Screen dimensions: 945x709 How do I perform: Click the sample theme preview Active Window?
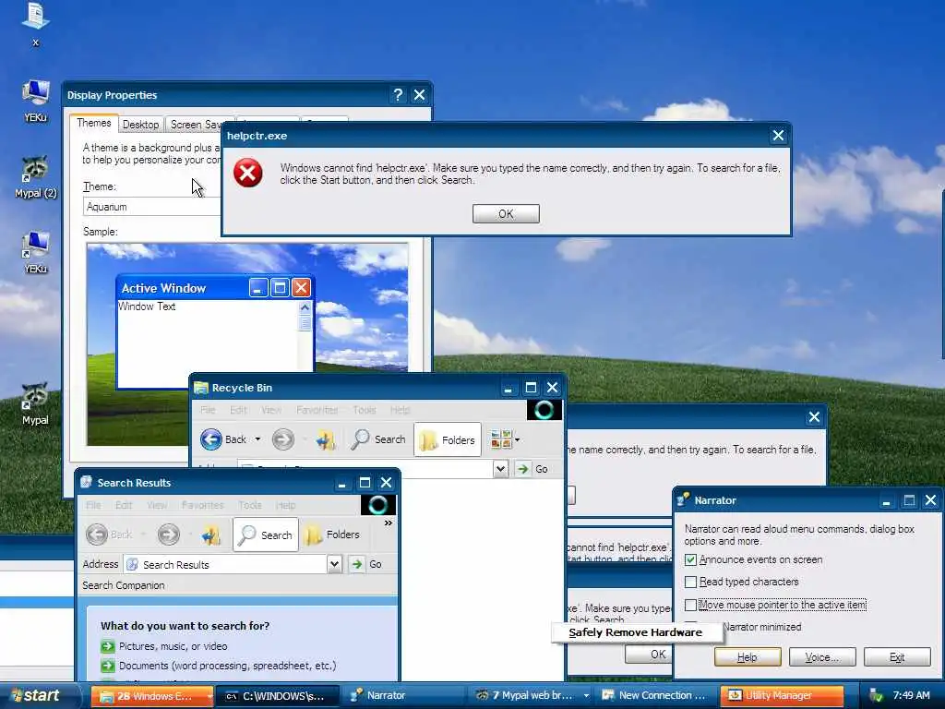coord(214,332)
